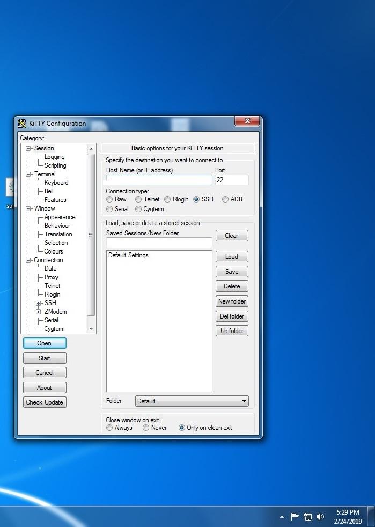Collapse the Connection tree node
375x527 pixels.
click(28, 260)
